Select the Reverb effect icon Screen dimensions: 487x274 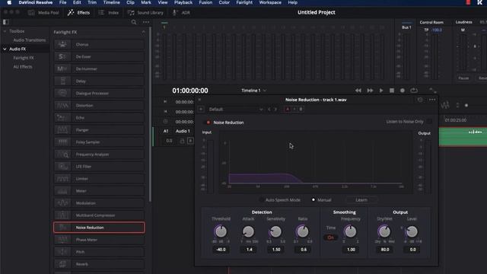pos(62,264)
